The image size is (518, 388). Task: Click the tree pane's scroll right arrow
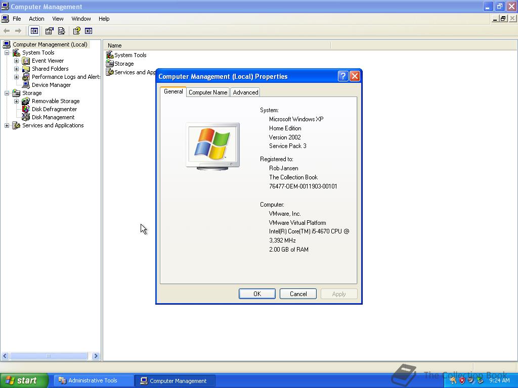pyautogui.click(x=96, y=356)
